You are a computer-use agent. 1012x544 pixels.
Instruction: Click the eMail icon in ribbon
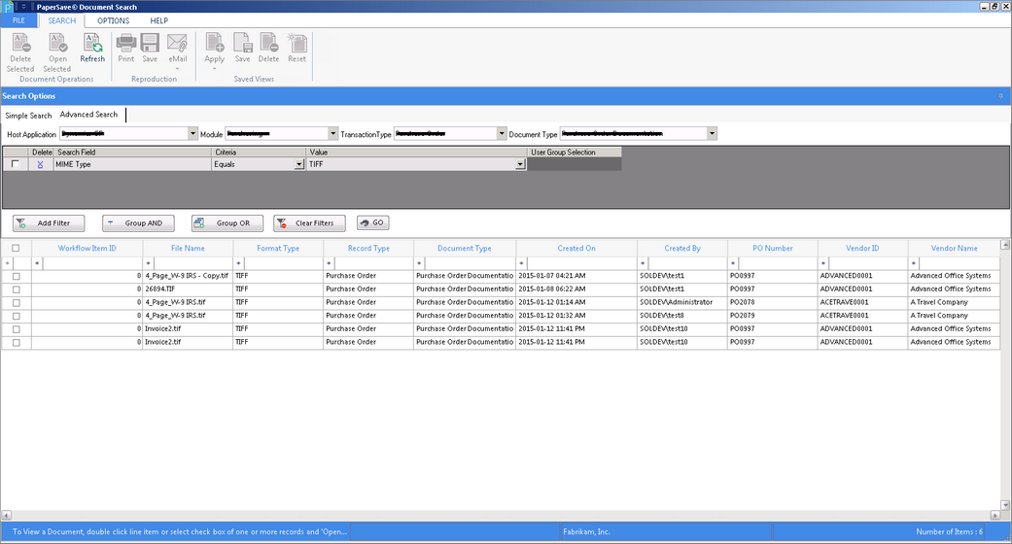(177, 43)
